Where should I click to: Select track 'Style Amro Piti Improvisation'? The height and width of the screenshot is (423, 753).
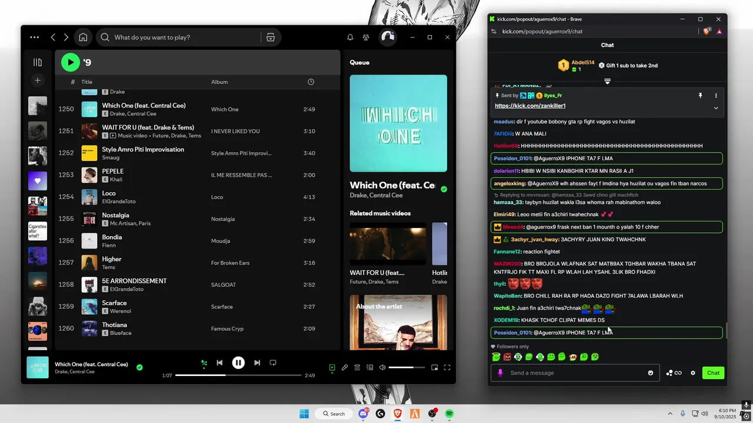point(143,149)
